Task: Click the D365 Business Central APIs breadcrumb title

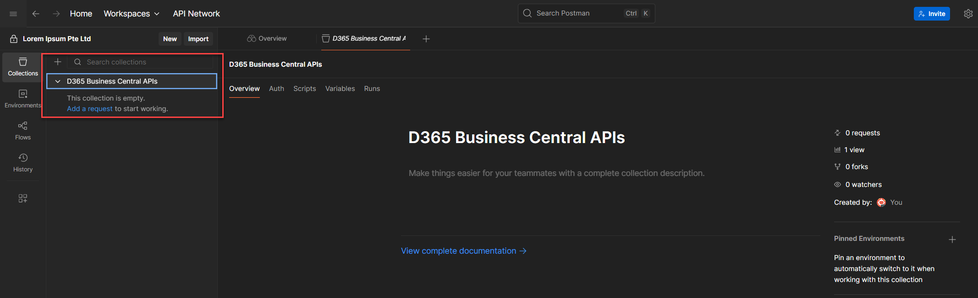Action: coord(275,64)
